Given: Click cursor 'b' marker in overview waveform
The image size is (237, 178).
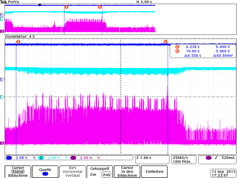Looking at the screenshot, I should [x=100, y=7].
